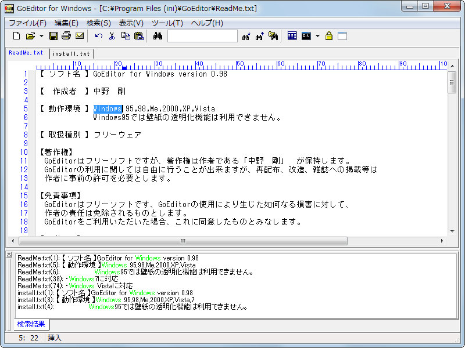Search in files with folder binoculars icon
This screenshot has width=465, height=348.
[x=273, y=36]
